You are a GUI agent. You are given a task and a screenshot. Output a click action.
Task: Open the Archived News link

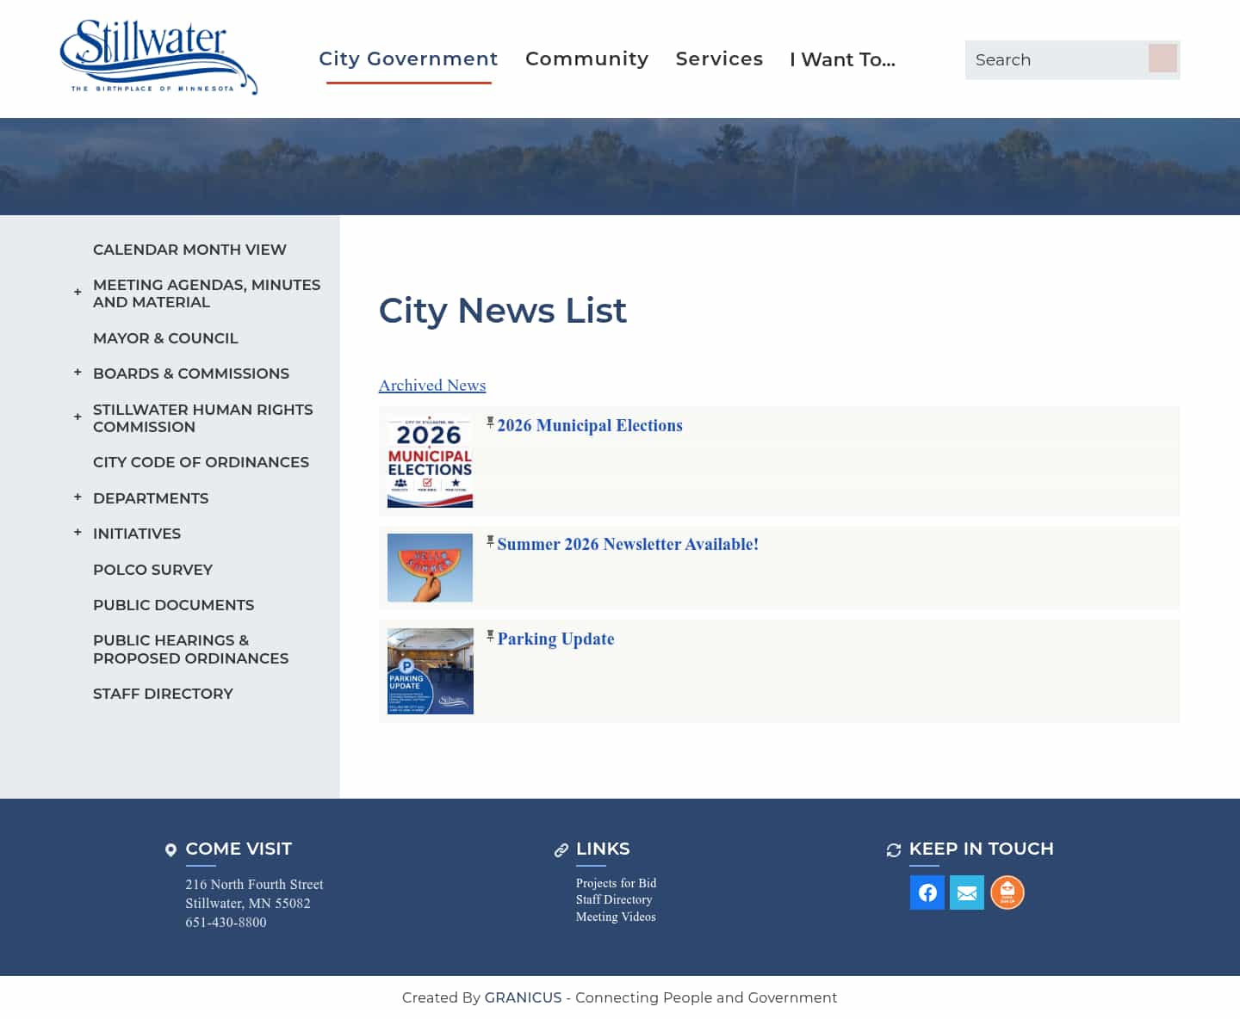432,386
